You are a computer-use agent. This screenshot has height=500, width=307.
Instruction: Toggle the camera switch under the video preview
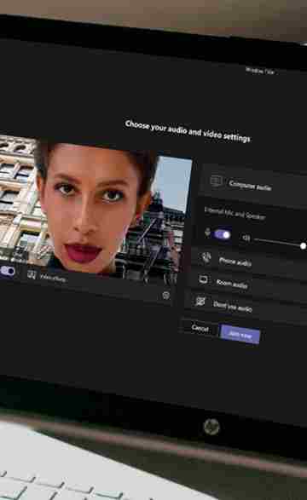pyautogui.click(x=8, y=271)
